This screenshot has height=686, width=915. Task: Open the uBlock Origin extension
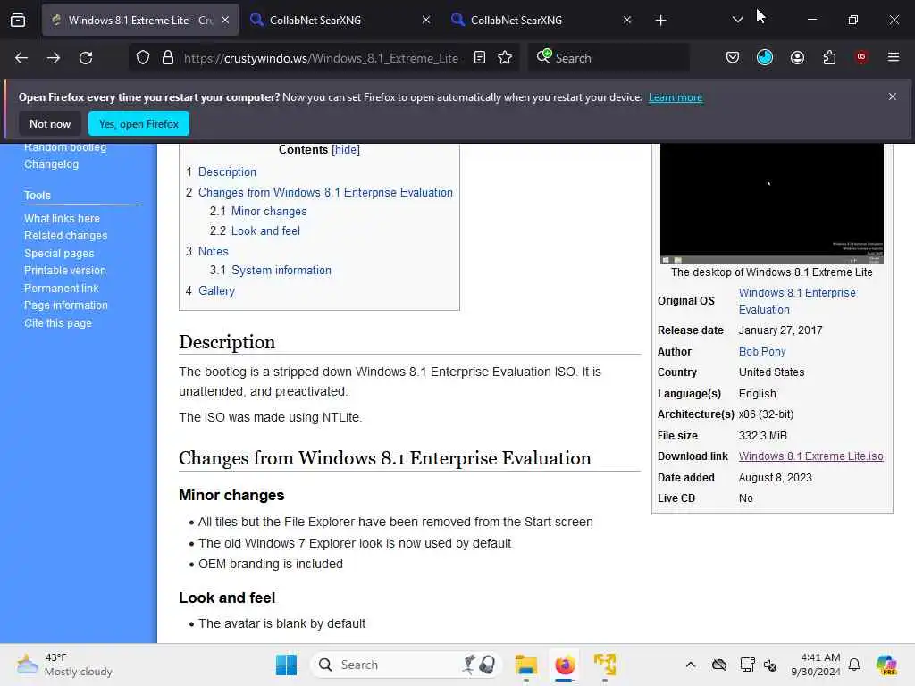[x=861, y=57]
